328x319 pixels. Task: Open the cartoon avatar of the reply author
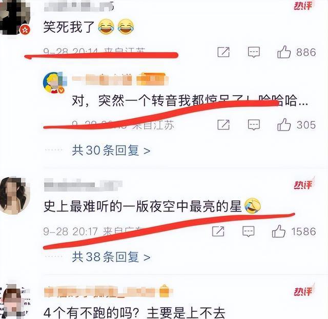55,82
